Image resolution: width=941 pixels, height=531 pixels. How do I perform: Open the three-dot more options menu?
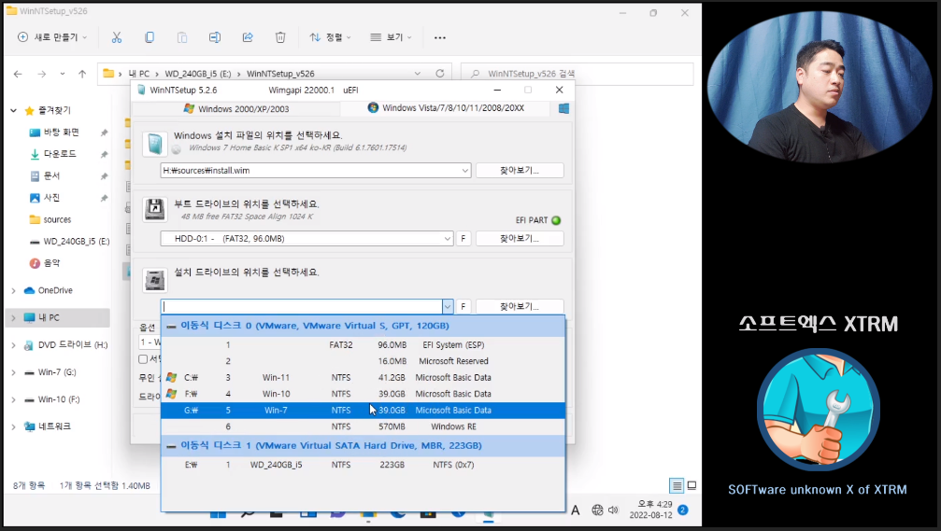coord(440,37)
